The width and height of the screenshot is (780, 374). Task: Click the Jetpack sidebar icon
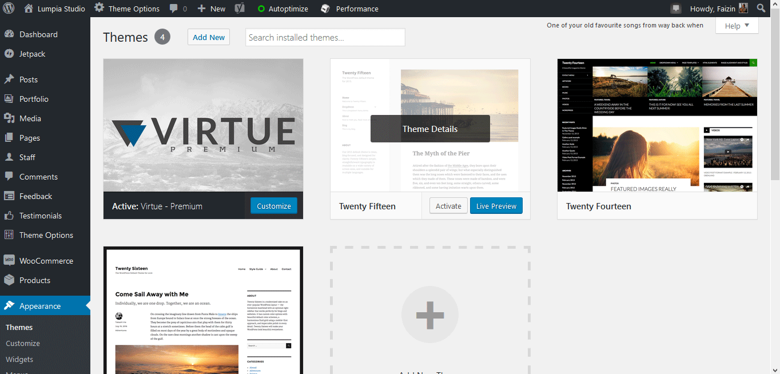click(x=9, y=54)
